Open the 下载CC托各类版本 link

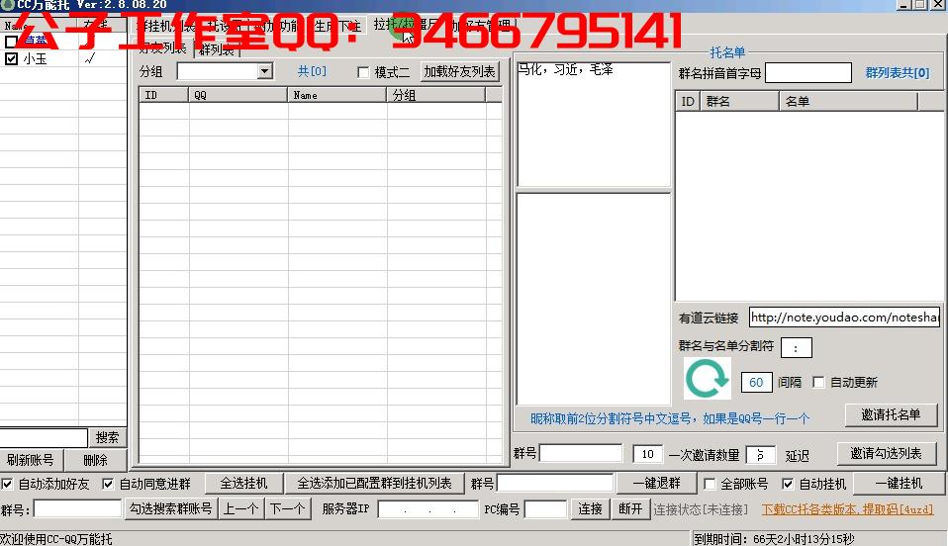pyautogui.click(x=847, y=509)
